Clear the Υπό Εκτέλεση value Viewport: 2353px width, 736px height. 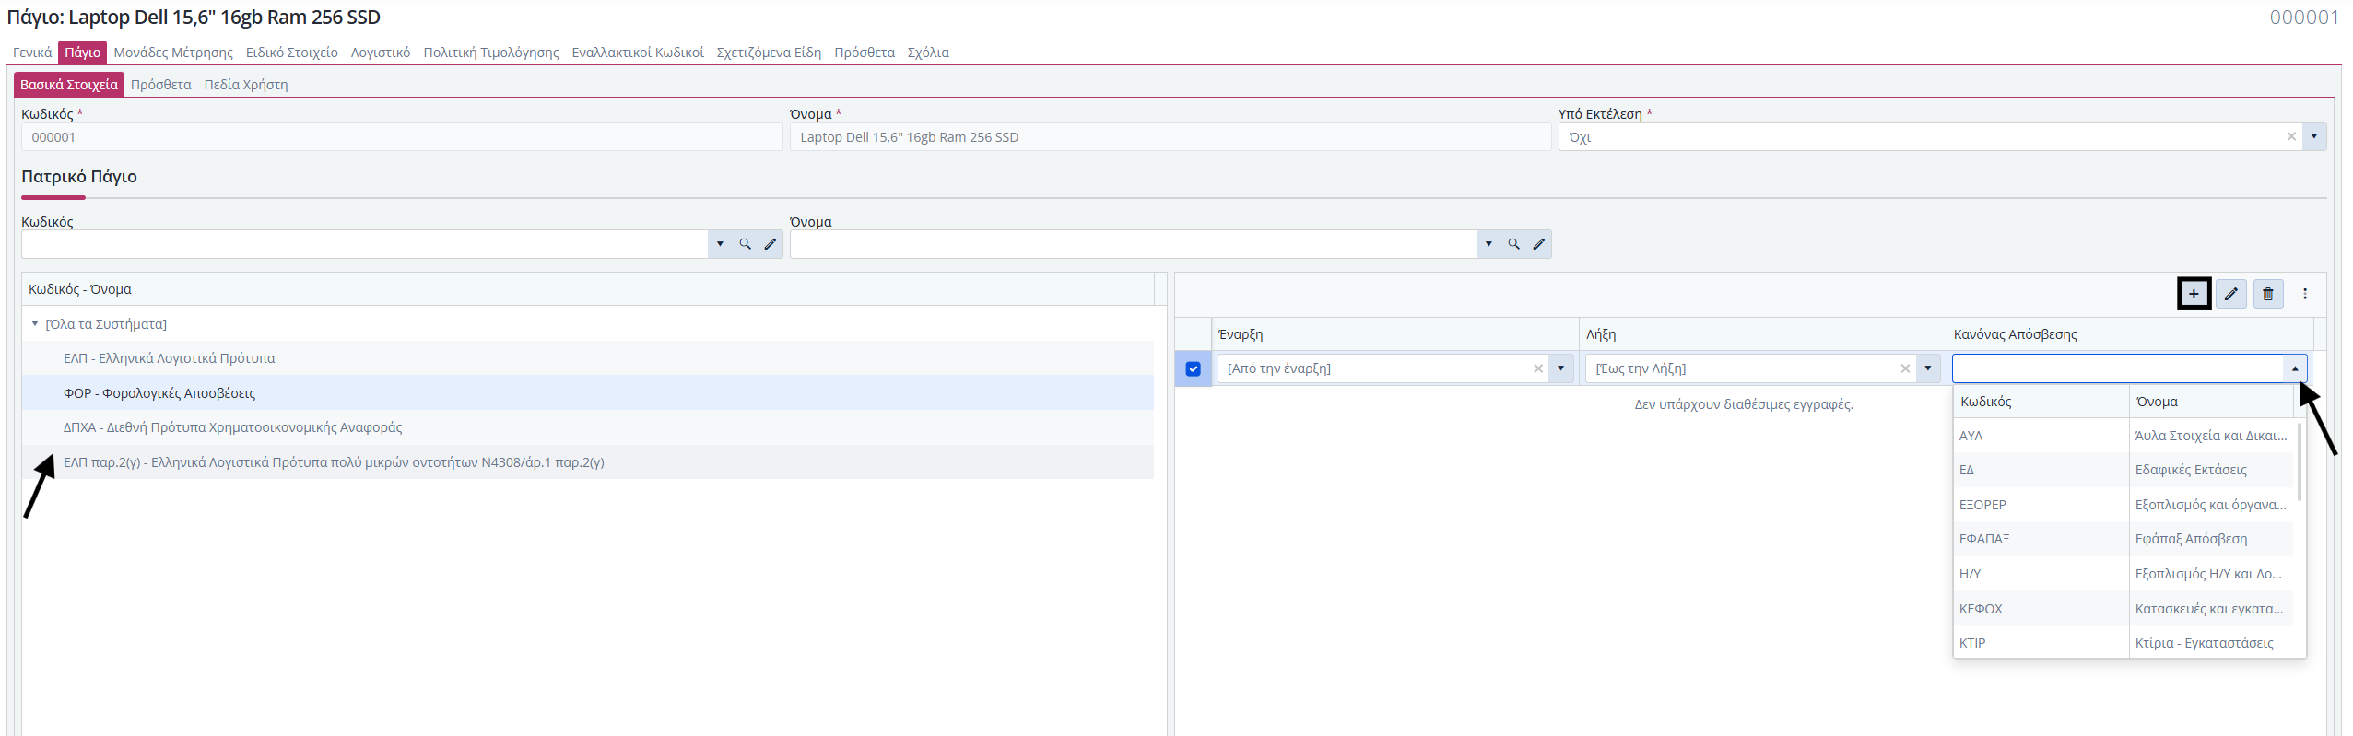tap(2291, 136)
